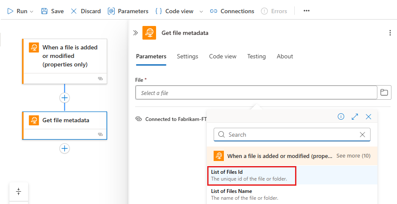Click the Run button

point(17,11)
